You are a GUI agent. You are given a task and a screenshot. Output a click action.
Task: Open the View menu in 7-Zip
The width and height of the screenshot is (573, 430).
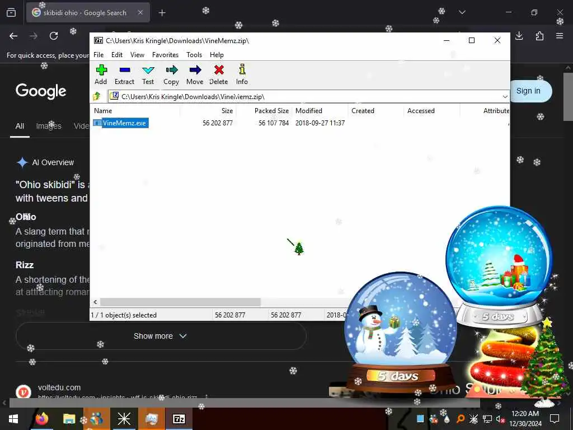click(x=137, y=55)
